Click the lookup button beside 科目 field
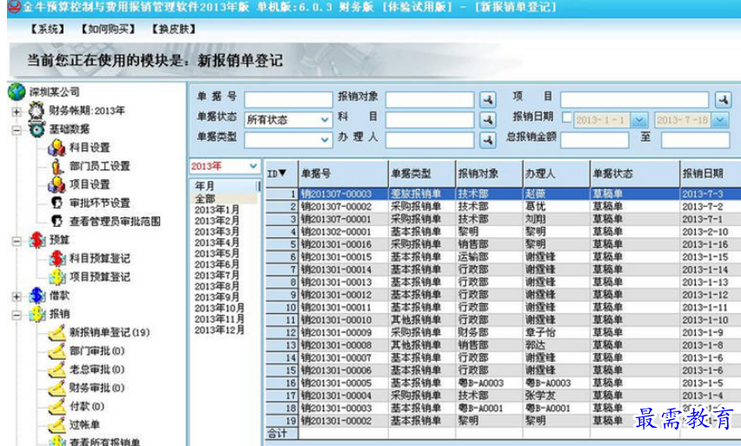The height and width of the screenshot is (446, 741). coord(488,119)
